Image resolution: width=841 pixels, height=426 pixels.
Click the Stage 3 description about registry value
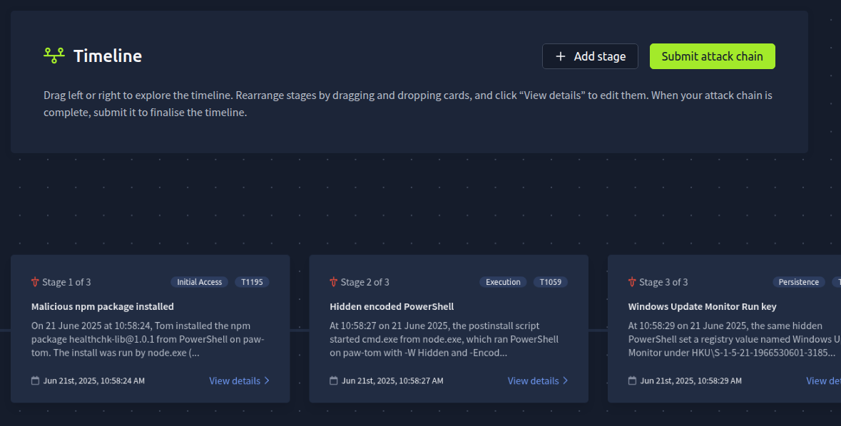point(734,339)
